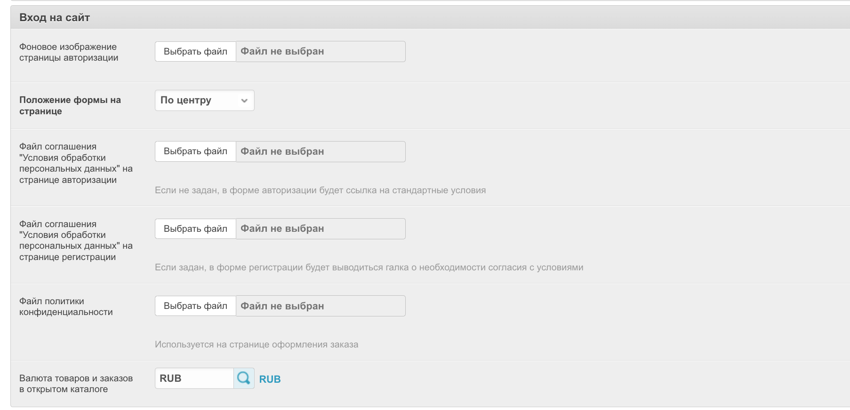The height and width of the screenshot is (410, 850).
Task: Choose file for authorization page agreement
Action: [195, 151]
